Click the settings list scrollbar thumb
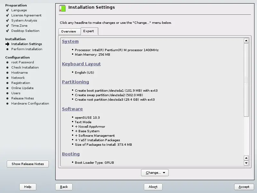 pyautogui.click(x=246, y=80)
